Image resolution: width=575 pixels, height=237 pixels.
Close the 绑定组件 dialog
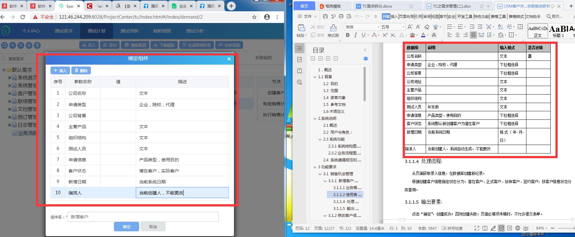(229, 59)
